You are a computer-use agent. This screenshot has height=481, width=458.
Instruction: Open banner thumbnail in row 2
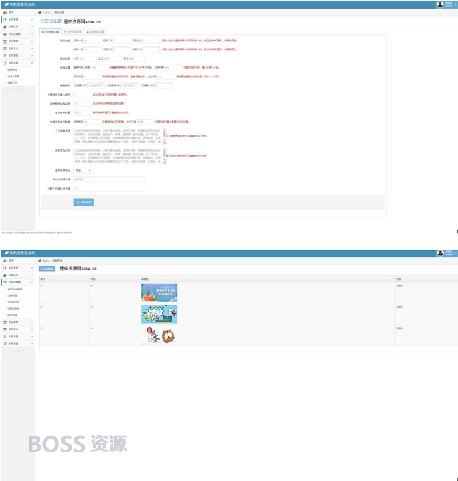[159, 314]
